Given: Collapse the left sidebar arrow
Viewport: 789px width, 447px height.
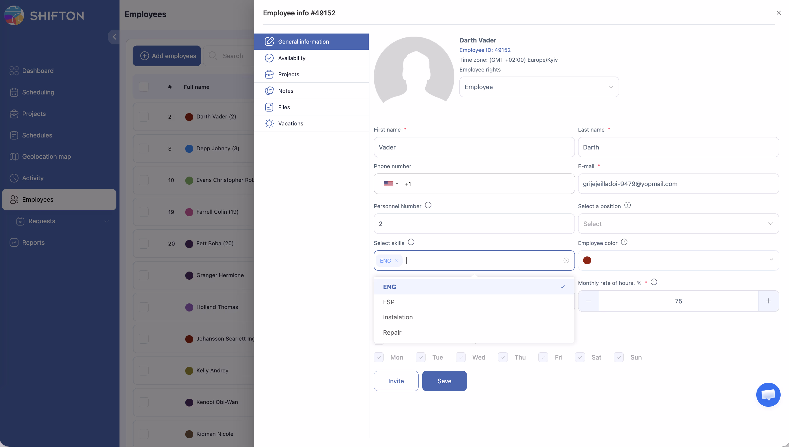Looking at the screenshot, I should coord(114,37).
